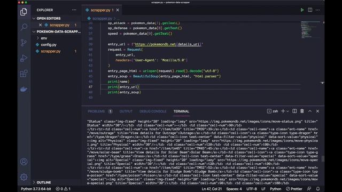Viewport: 342px width, 192px height.
Task: Add a new terminal with plus icon
Action: 283,111
